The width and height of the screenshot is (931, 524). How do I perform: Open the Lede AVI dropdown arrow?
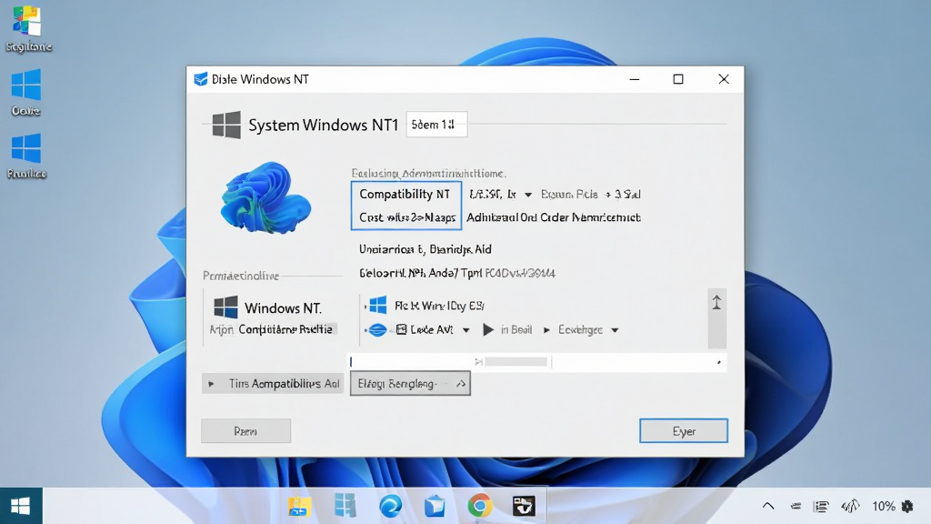pyautogui.click(x=466, y=330)
